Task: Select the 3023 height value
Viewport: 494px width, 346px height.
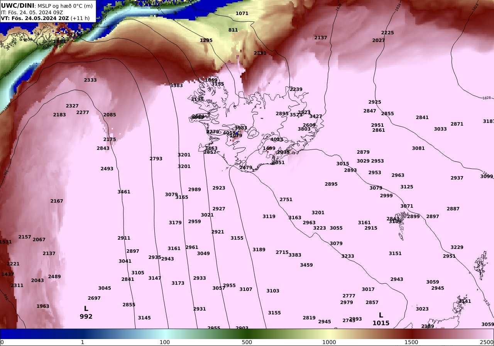Action: click(422, 309)
